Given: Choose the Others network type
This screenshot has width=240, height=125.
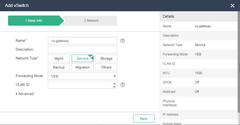Looking at the screenshot, I should pyautogui.click(x=106, y=67).
